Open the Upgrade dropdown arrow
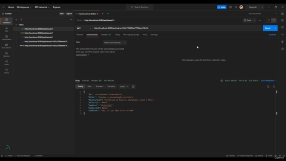The height and width of the screenshot is (161, 286). tap(262, 7)
